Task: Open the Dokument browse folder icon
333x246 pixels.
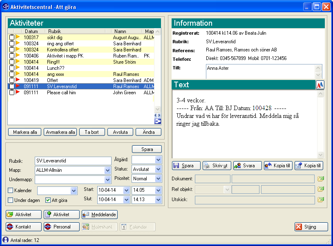Action: click(x=320, y=179)
